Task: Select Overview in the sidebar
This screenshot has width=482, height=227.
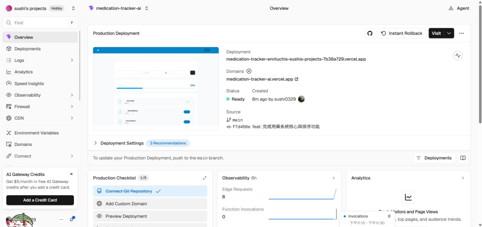Action: tap(40, 38)
